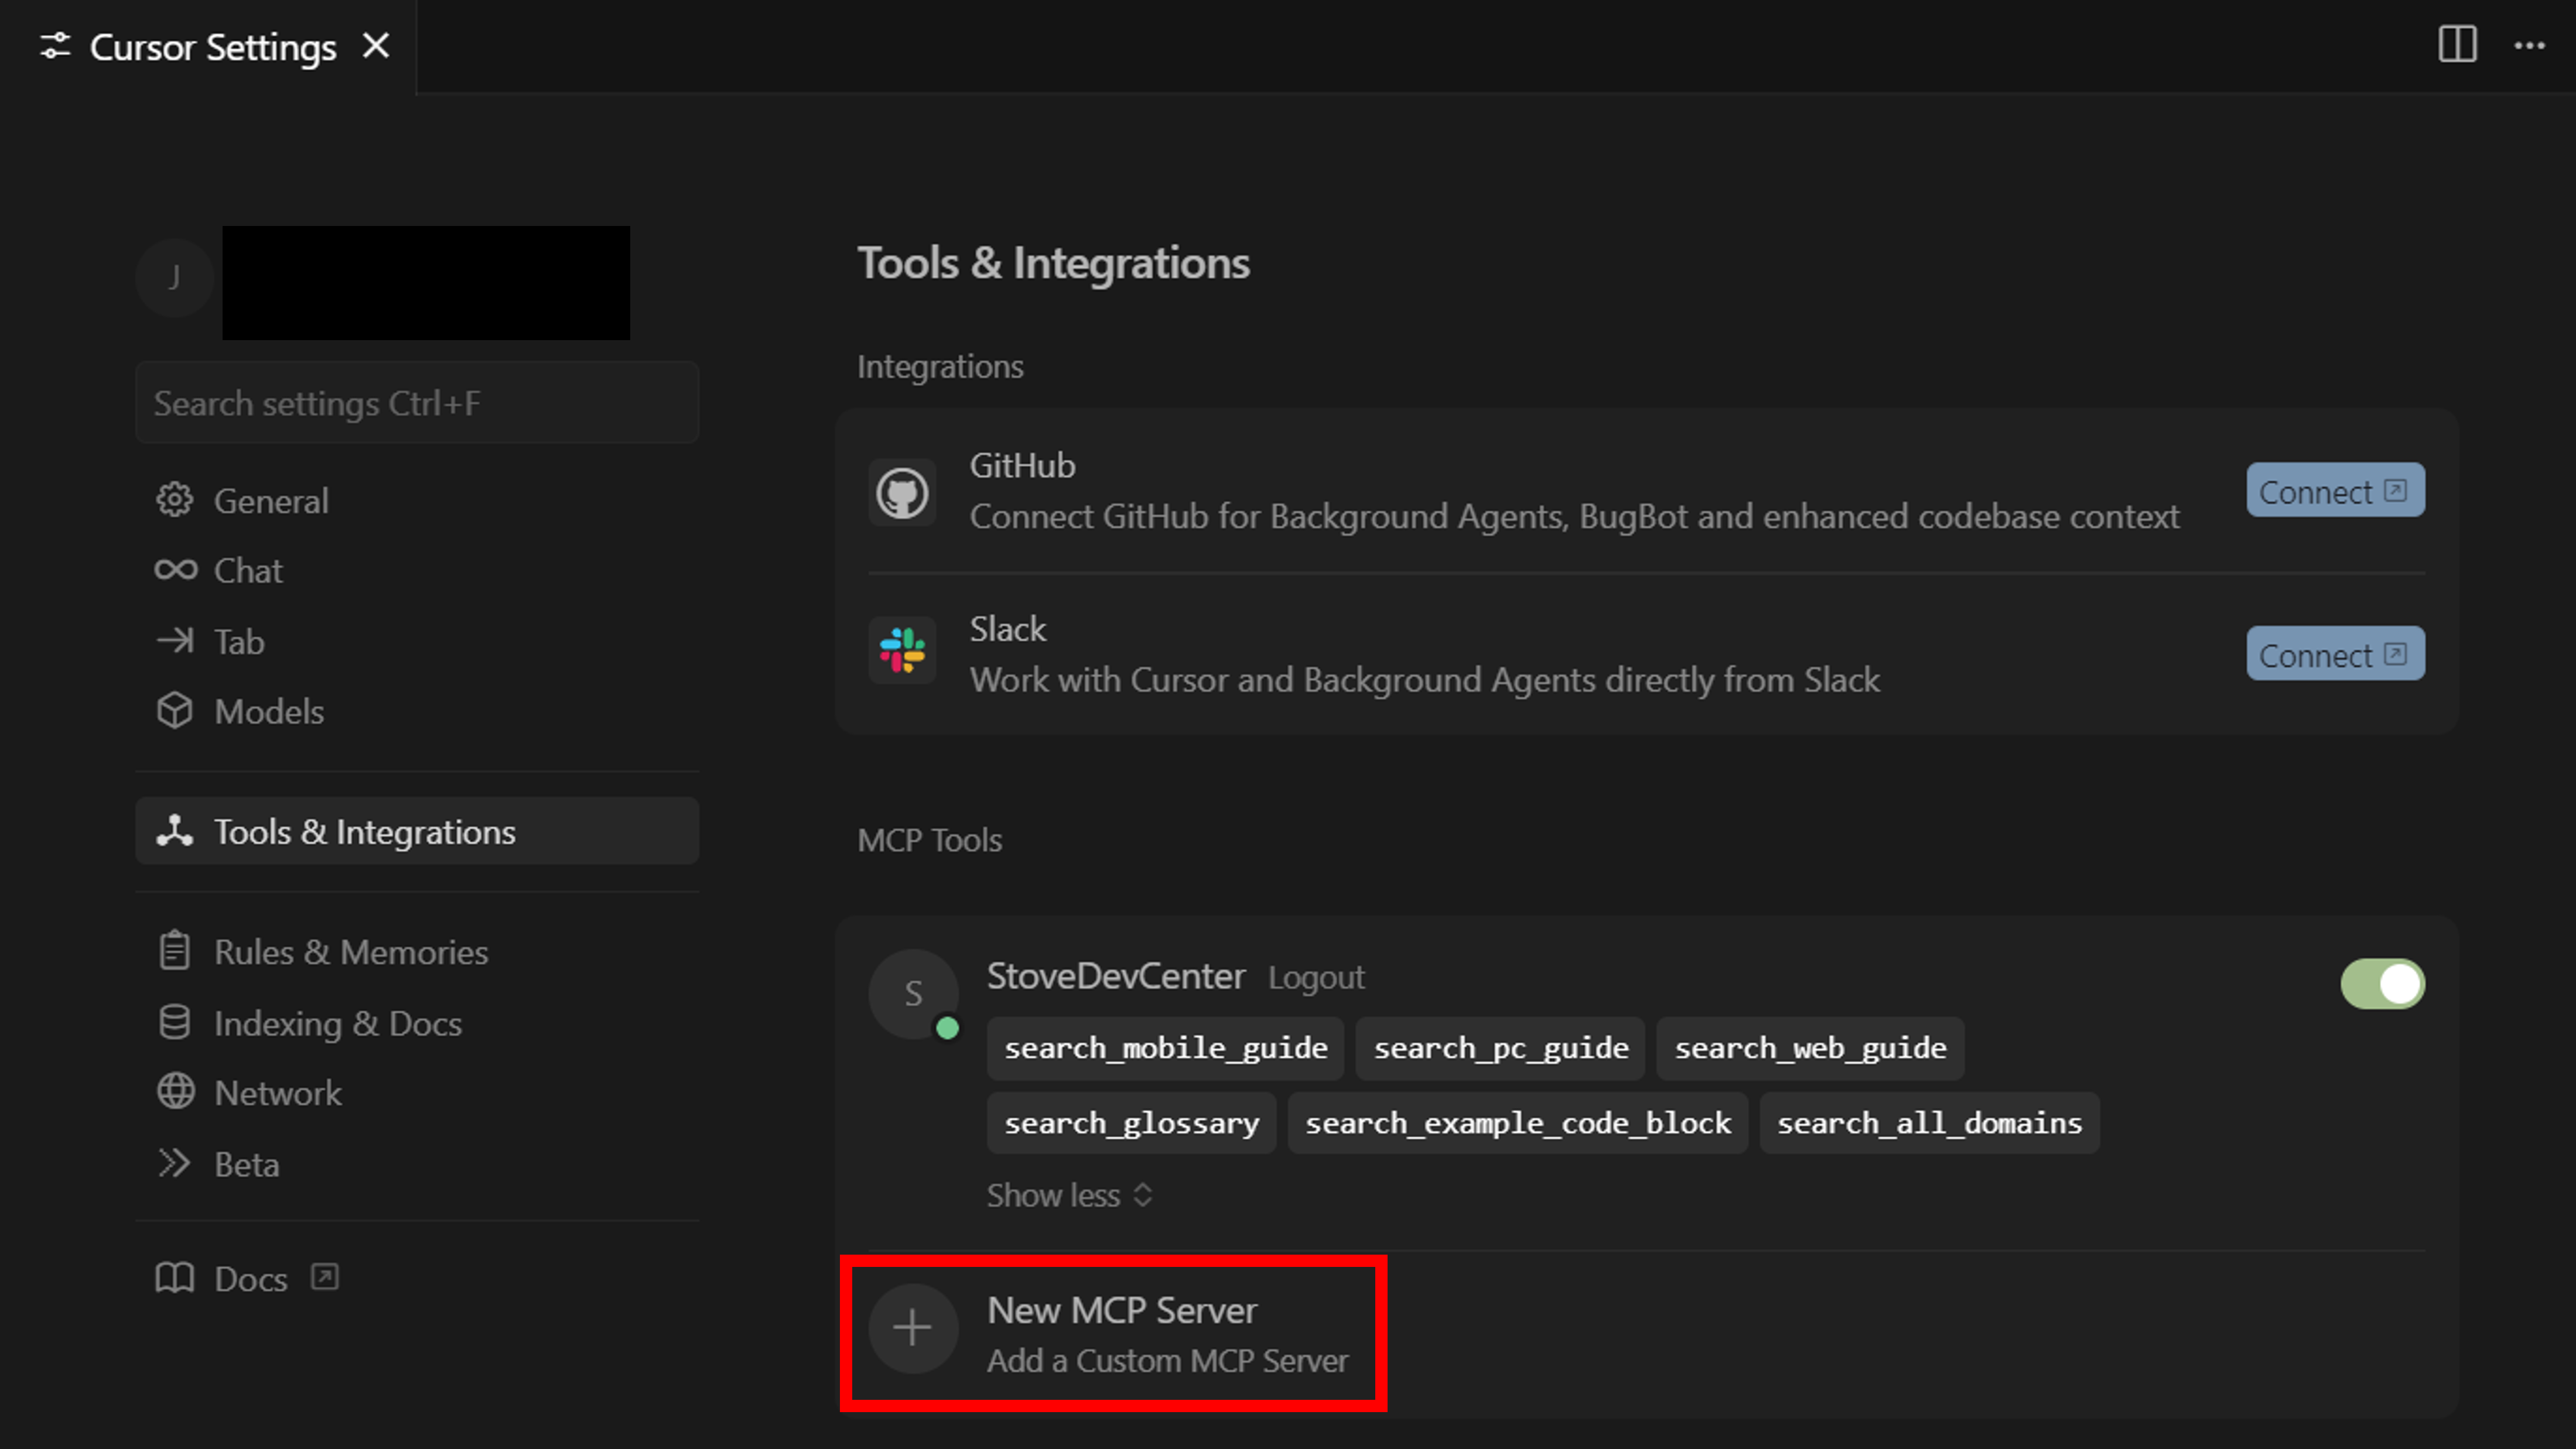Collapse tool list with Show less
This screenshot has width=2576, height=1449.
pos(1069,1195)
